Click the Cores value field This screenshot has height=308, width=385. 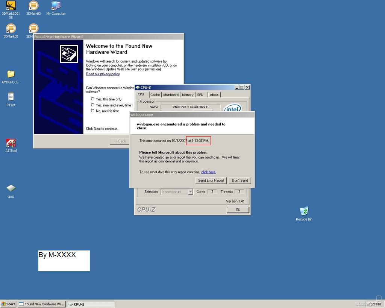click(x=212, y=191)
